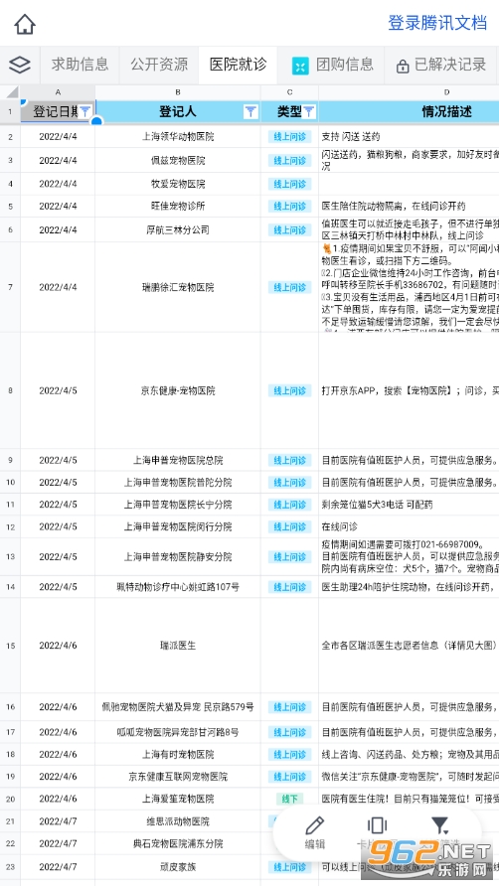Image resolution: width=499 pixels, height=886 pixels.
Task: Tap the filter funnel icon in floating bar
Action: [x=439, y=825]
